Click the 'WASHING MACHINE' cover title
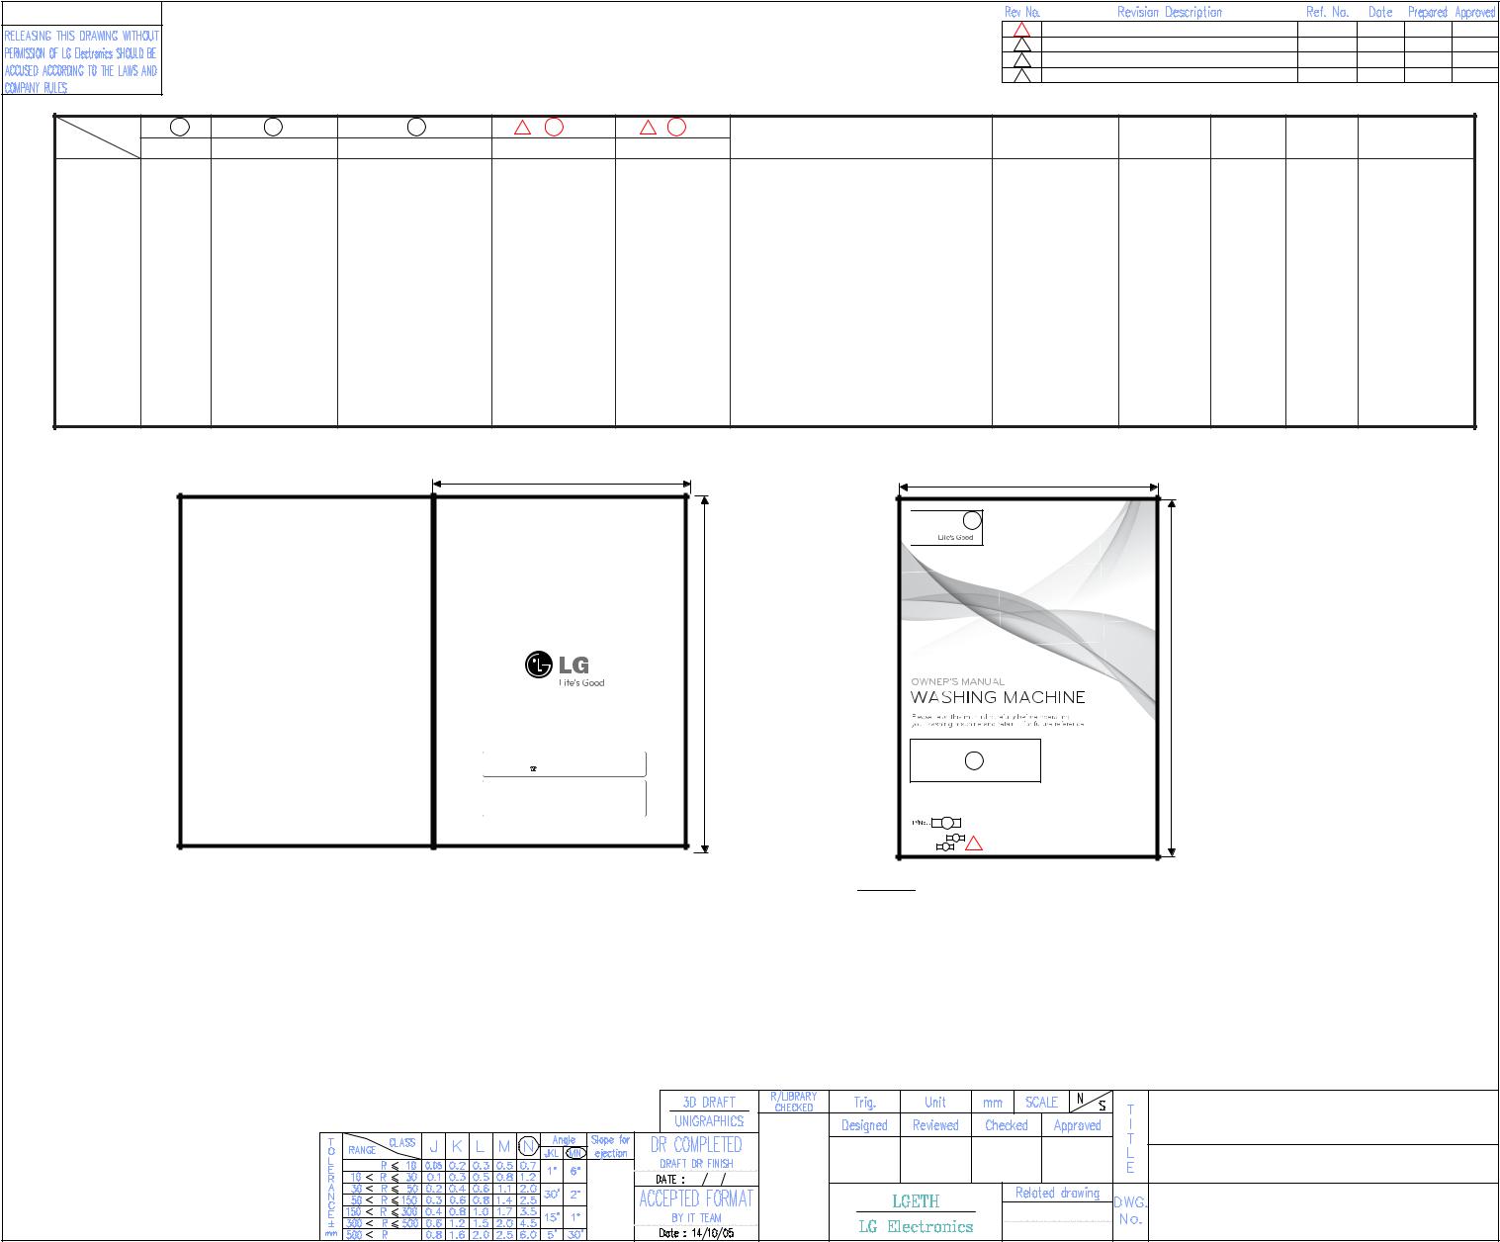The width and height of the screenshot is (1500, 1242). (998, 697)
